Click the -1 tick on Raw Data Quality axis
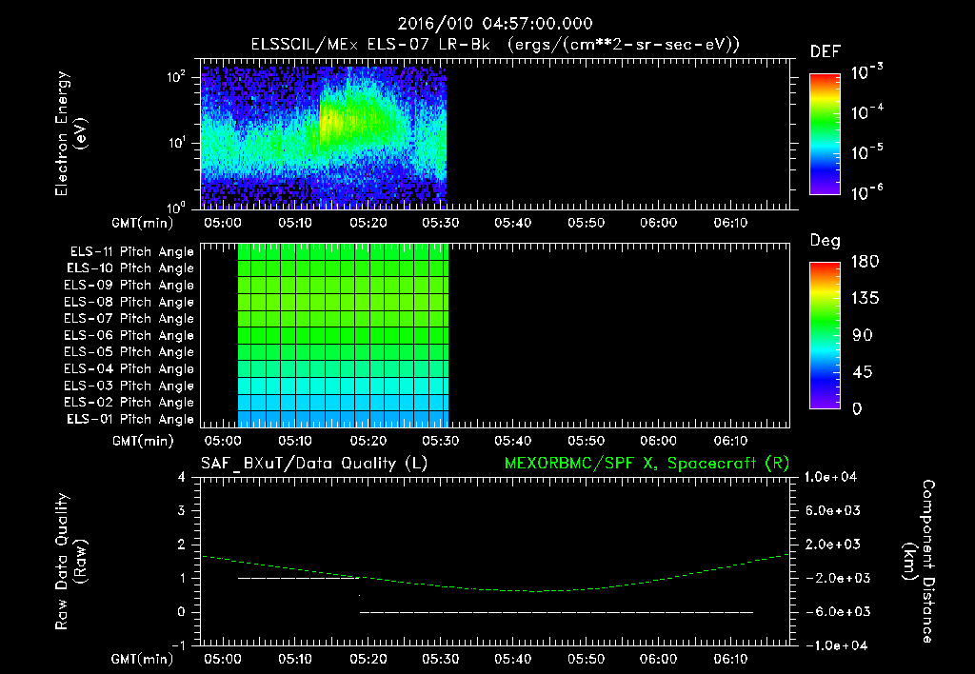Viewport: 975px width, 674px height. pos(178,645)
